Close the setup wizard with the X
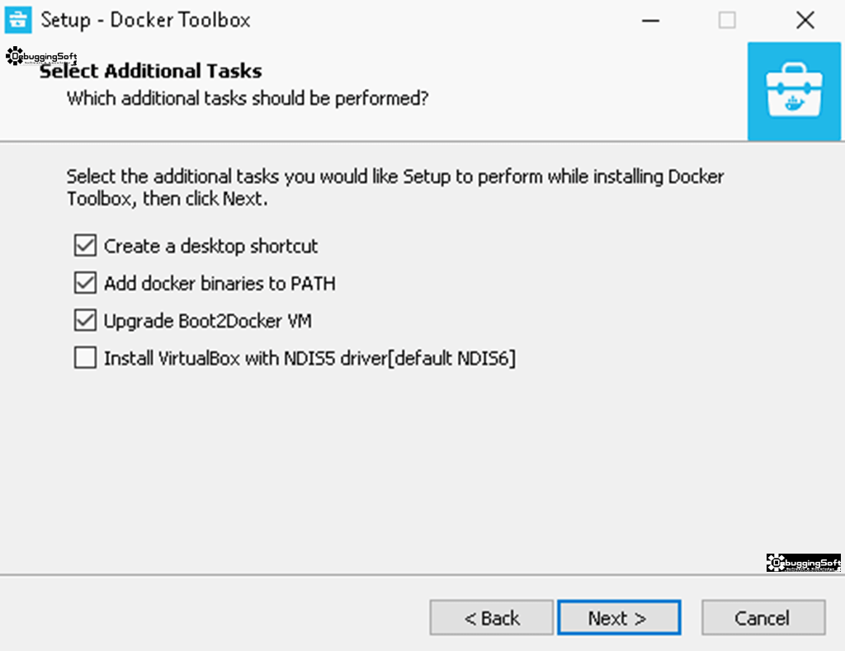 coord(805,21)
